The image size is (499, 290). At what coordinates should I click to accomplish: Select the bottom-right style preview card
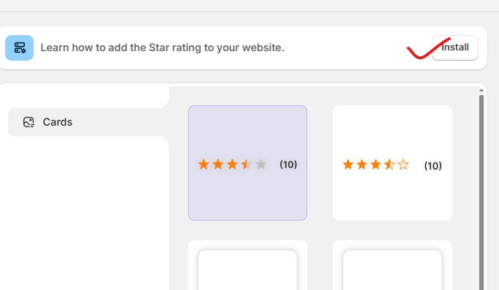click(x=392, y=265)
